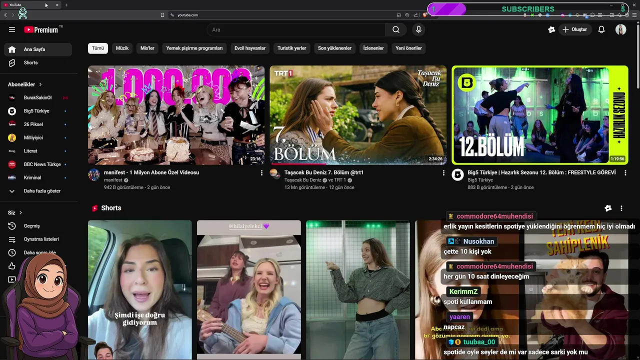Play the 12.Bölüm Big5 thumbnail

[540, 115]
